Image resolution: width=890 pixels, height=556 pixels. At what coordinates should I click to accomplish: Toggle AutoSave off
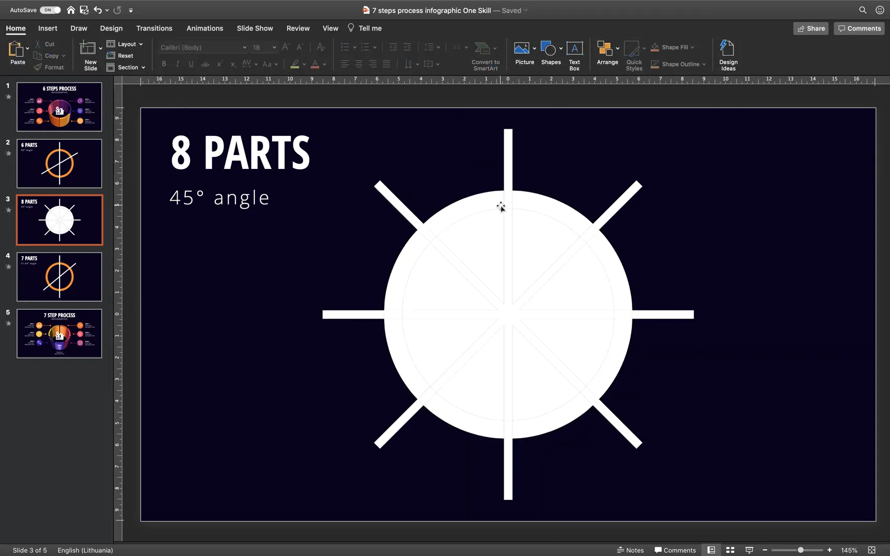coord(49,10)
